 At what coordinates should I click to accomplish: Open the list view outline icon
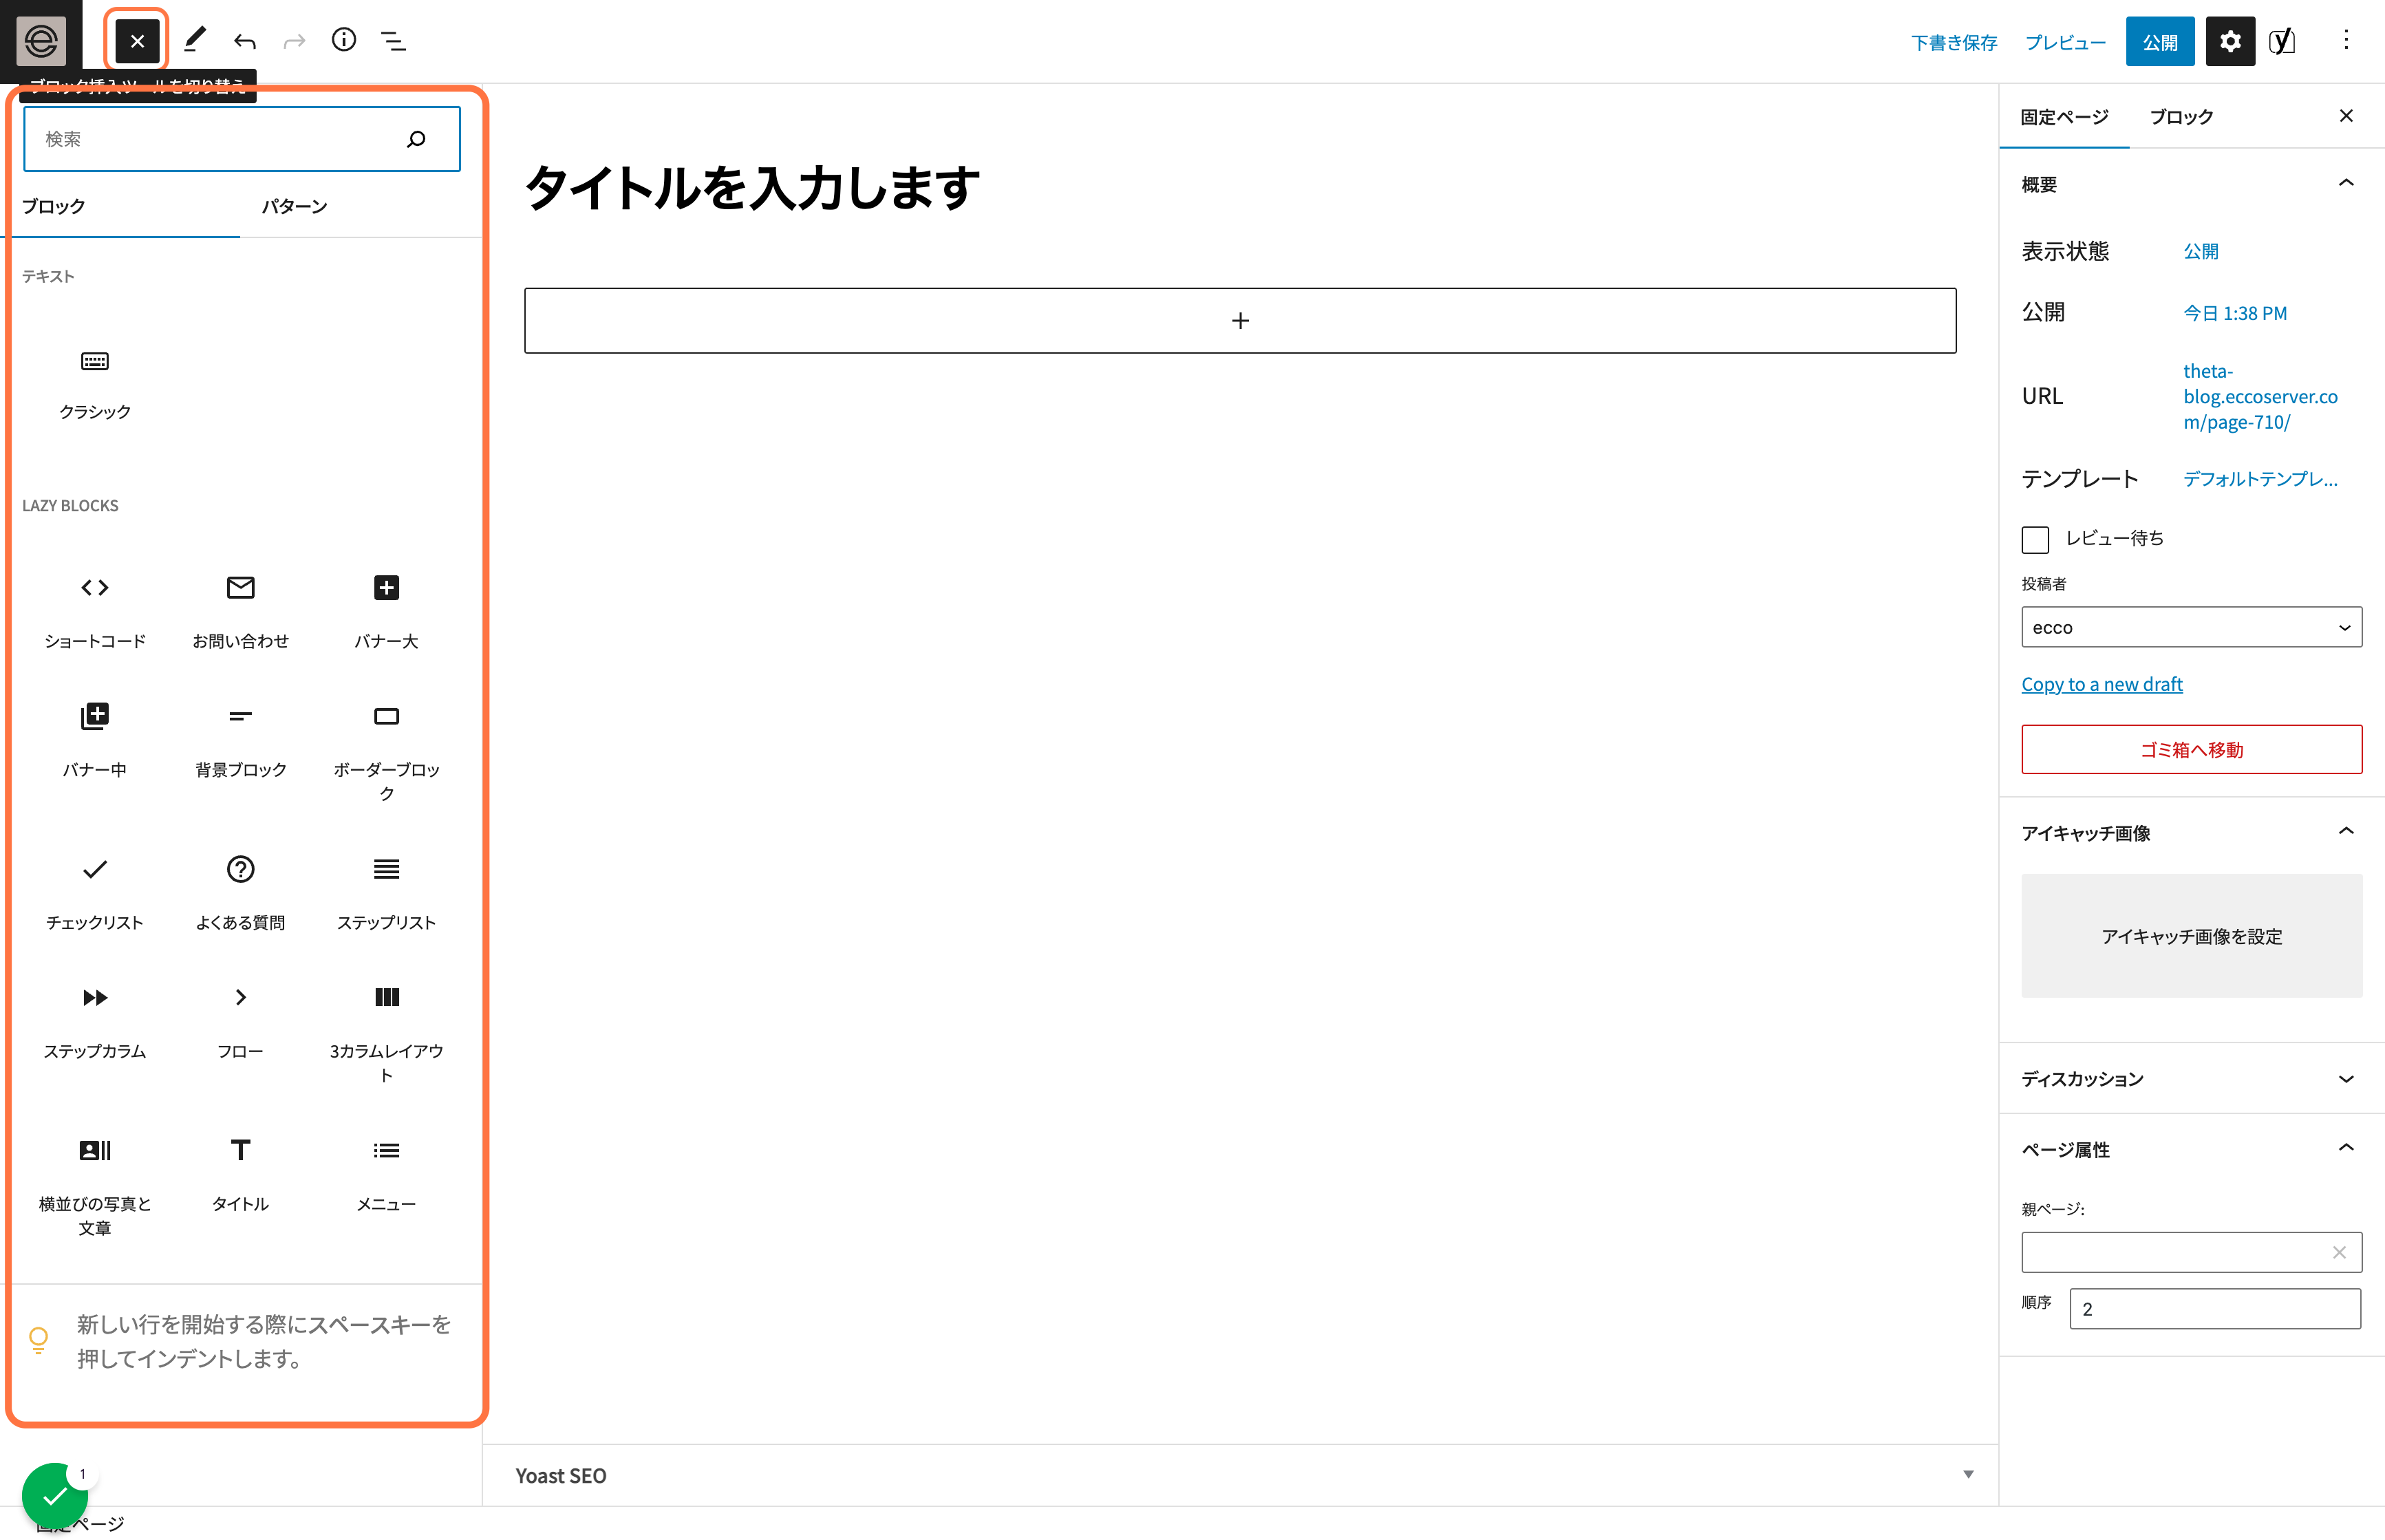pyautogui.click(x=393, y=41)
